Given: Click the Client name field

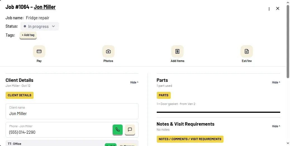Looking at the screenshot, I should 72,111.
